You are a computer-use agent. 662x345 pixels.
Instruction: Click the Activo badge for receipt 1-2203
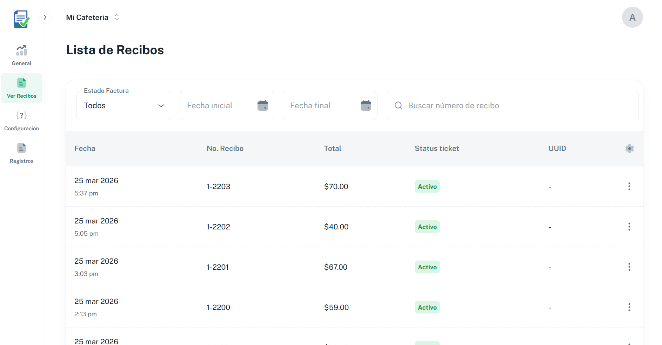coord(427,186)
